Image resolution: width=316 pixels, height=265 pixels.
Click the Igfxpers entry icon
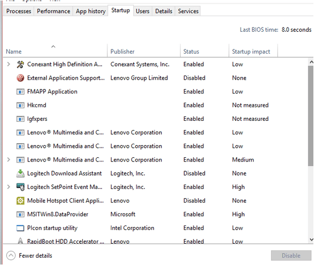point(20,119)
